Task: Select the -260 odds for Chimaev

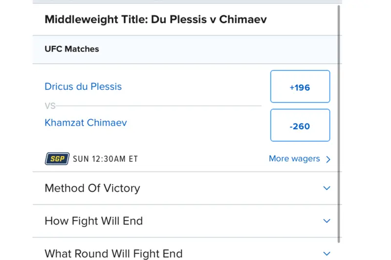Action: point(300,125)
